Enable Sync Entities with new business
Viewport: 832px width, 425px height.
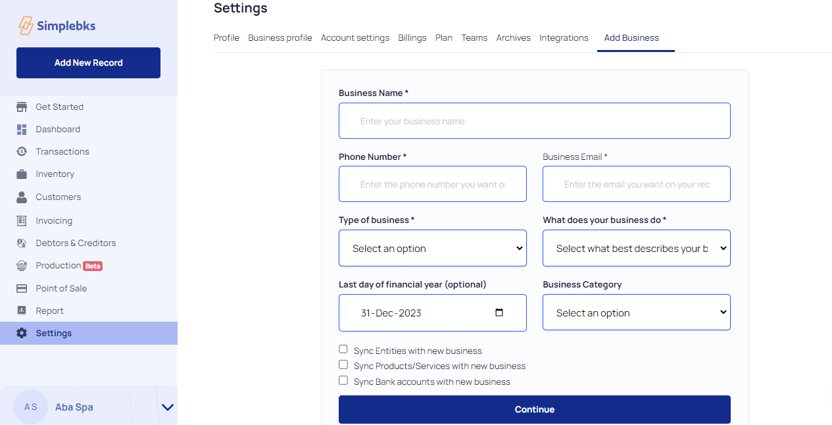coord(343,349)
